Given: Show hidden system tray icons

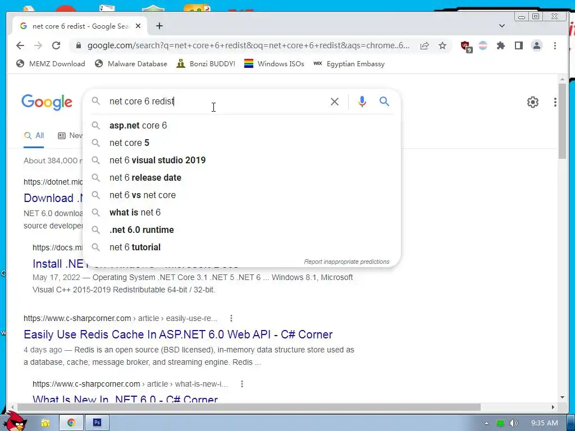Looking at the screenshot, I should click(486, 423).
